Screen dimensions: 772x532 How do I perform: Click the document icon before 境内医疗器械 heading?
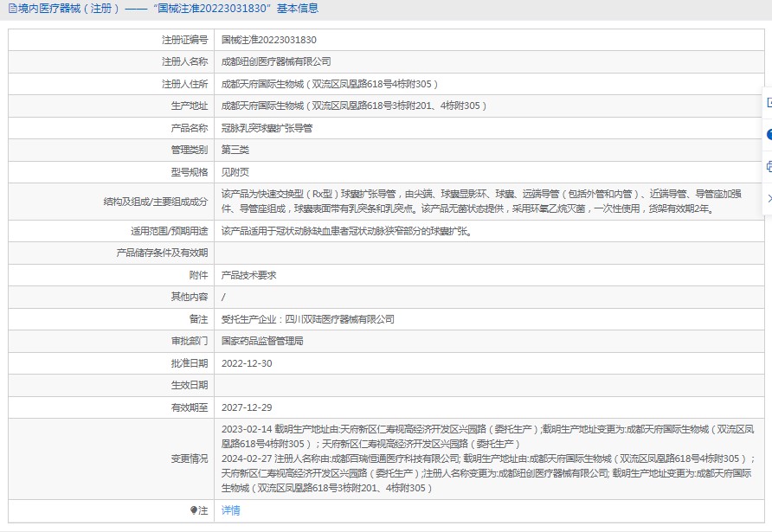[x=13, y=9]
